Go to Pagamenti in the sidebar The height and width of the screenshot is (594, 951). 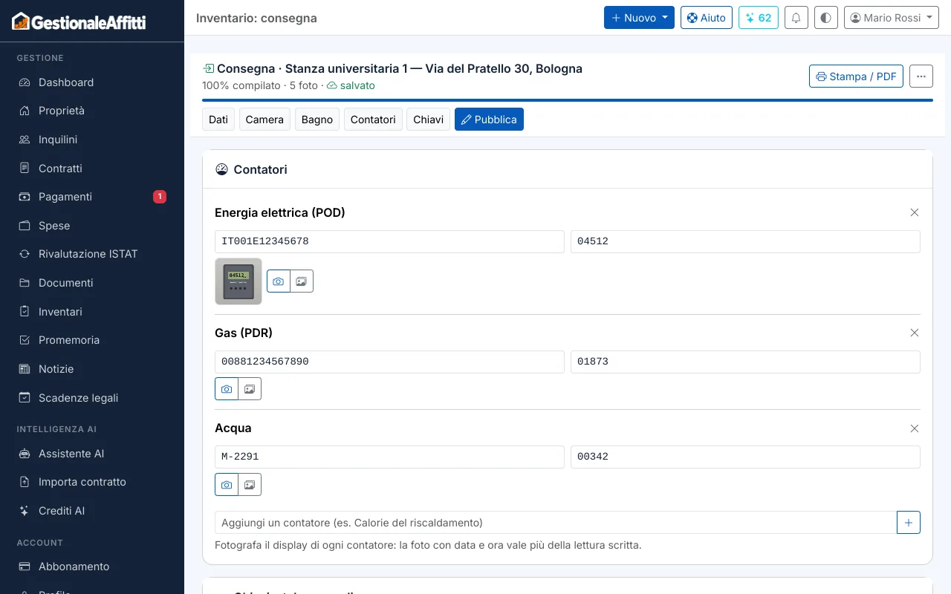(x=92, y=197)
